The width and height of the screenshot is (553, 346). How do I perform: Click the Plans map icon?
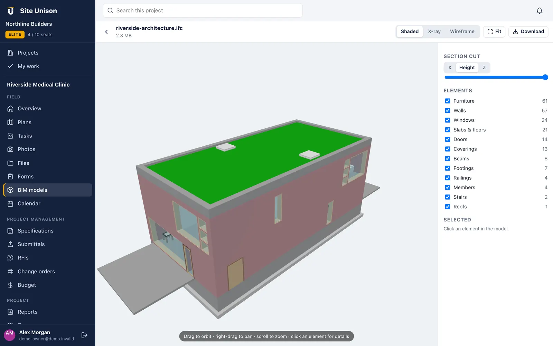[x=10, y=122]
